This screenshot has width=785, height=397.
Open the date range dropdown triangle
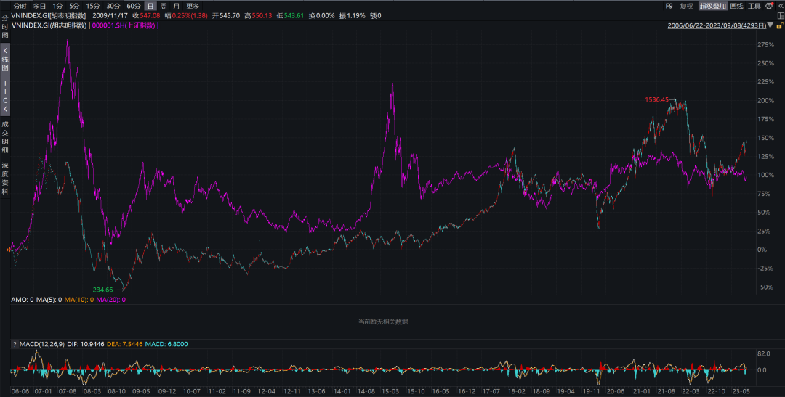pos(770,25)
